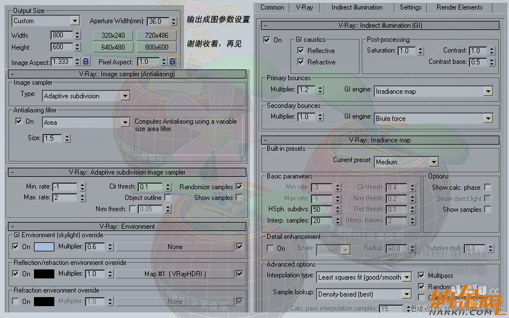Select the 720x486 preset button
The width and height of the screenshot is (509, 318).
[x=156, y=35]
